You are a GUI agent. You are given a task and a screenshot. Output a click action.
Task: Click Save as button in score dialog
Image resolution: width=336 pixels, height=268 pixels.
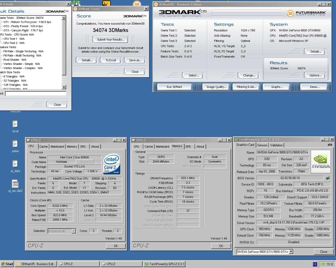point(135,60)
